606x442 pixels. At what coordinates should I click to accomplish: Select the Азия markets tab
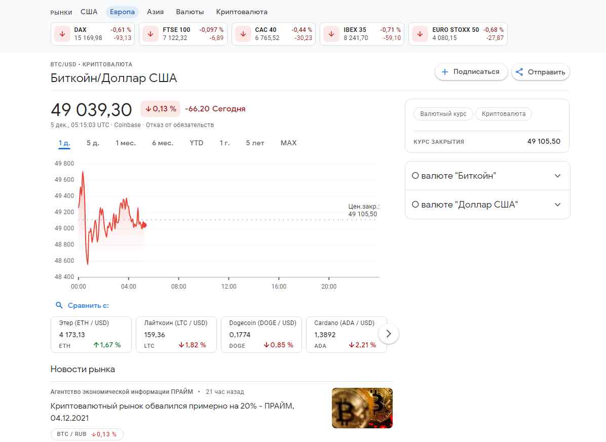[155, 12]
